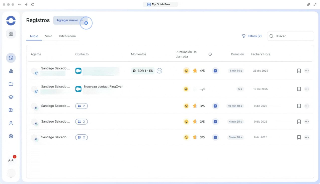Click the call history clock icon

coord(11,58)
